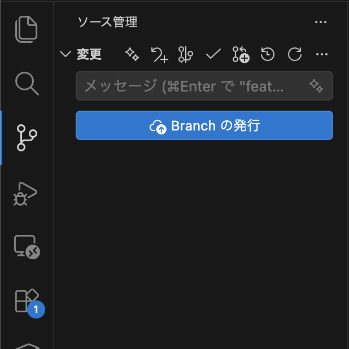Click the undo-with-plus icon in 変更 toolbar
This screenshot has height=349, width=349.
click(x=159, y=55)
